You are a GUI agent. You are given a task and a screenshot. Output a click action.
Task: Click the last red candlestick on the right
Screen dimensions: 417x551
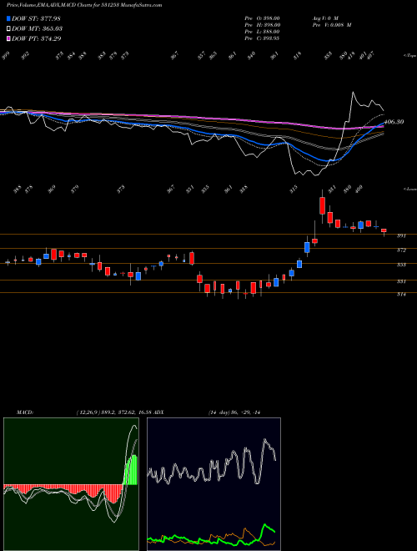pyautogui.click(x=384, y=230)
